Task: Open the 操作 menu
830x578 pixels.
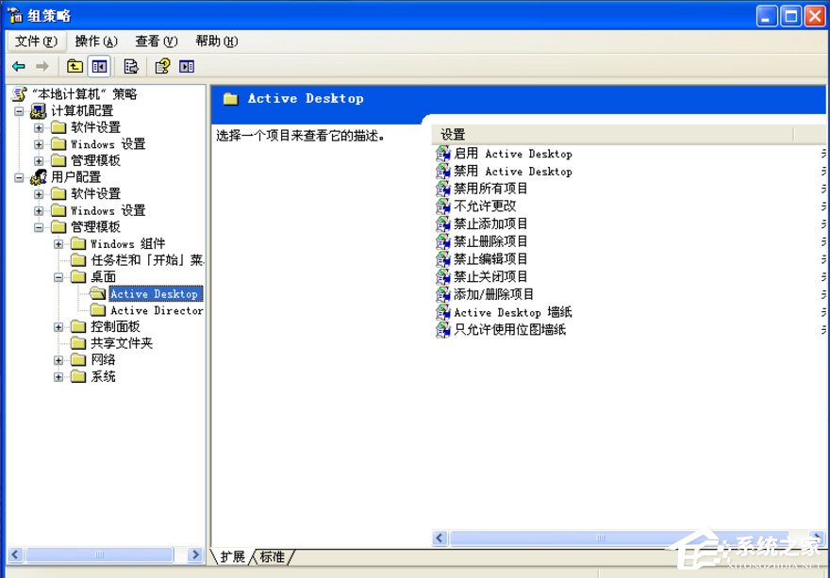Action: click(93, 41)
